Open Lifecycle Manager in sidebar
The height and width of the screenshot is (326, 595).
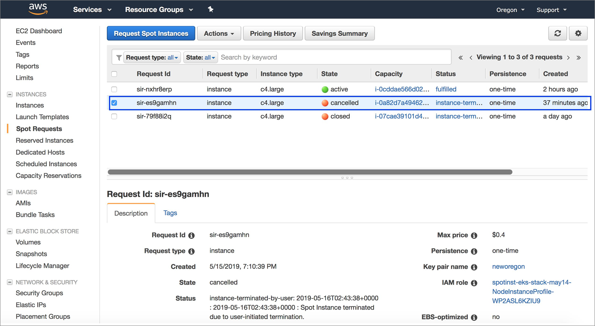click(43, 266)
